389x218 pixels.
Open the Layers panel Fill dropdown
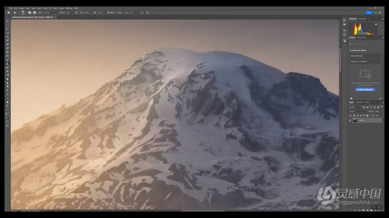379,116
